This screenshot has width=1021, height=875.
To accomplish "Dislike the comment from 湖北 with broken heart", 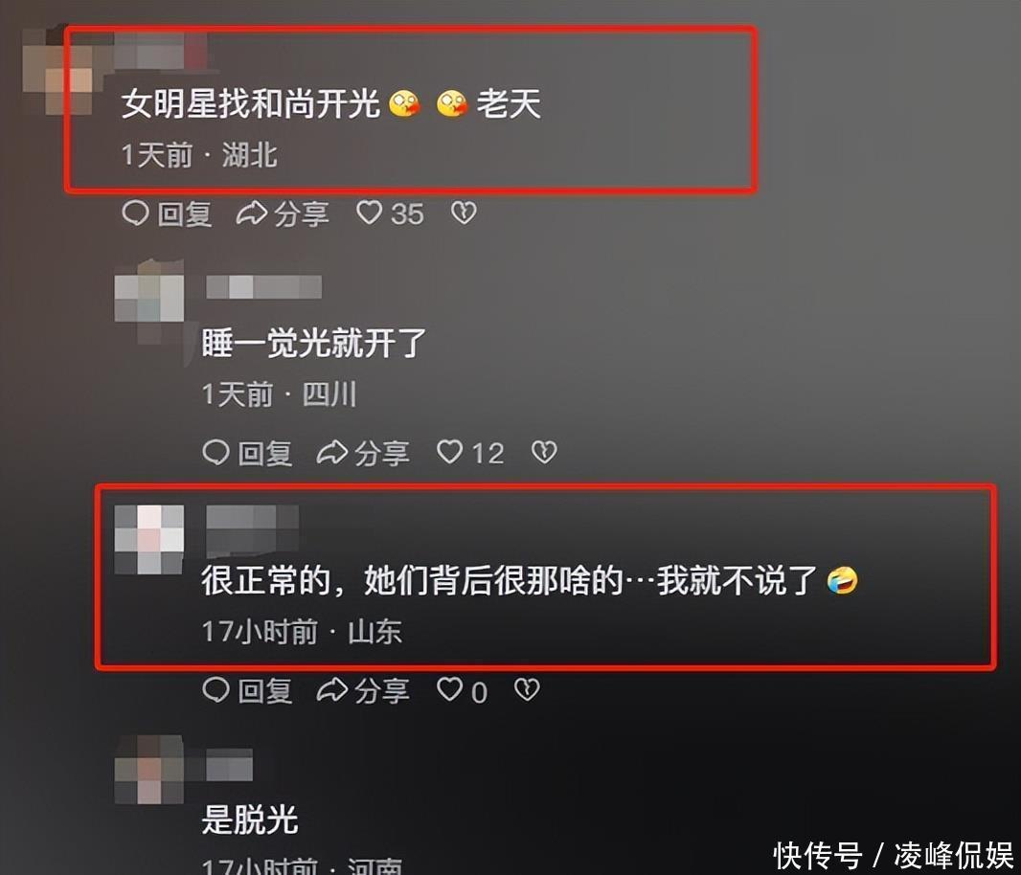I will click(x=465, y=213).
